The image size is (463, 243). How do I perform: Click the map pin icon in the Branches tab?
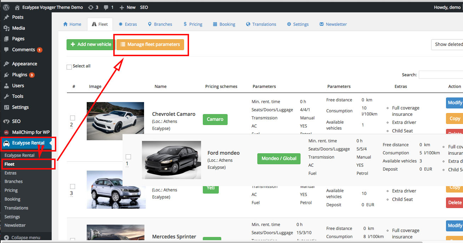point(150,24)
